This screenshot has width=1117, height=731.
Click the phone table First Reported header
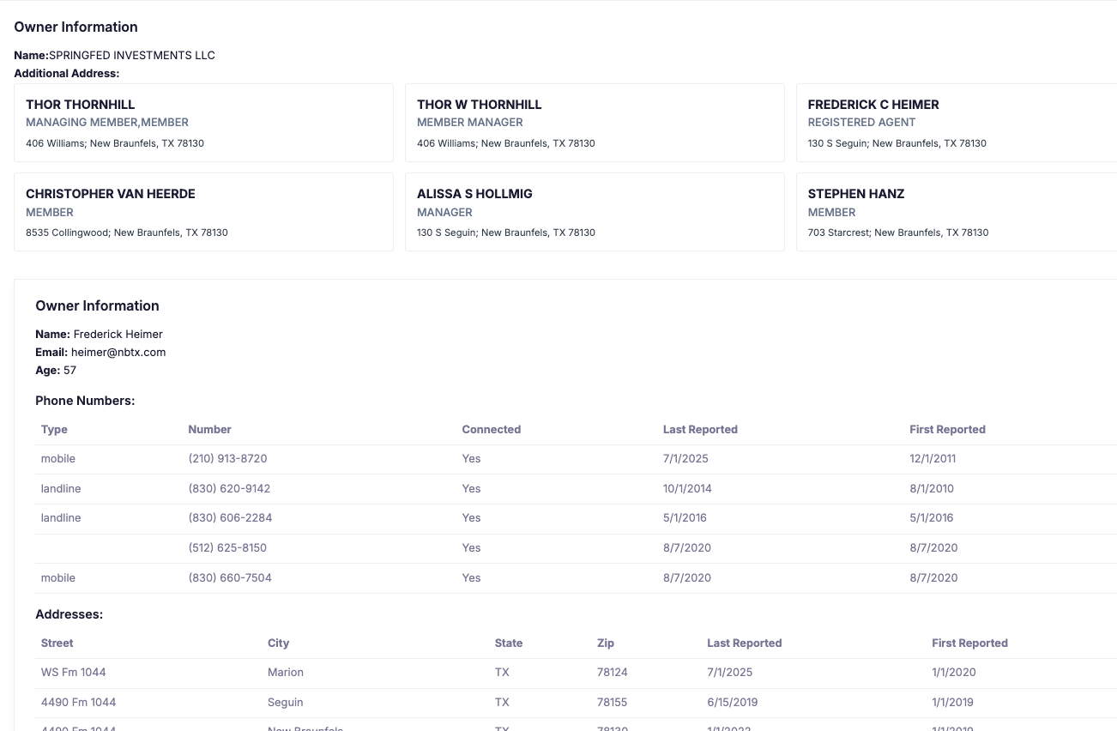point(947,429)
